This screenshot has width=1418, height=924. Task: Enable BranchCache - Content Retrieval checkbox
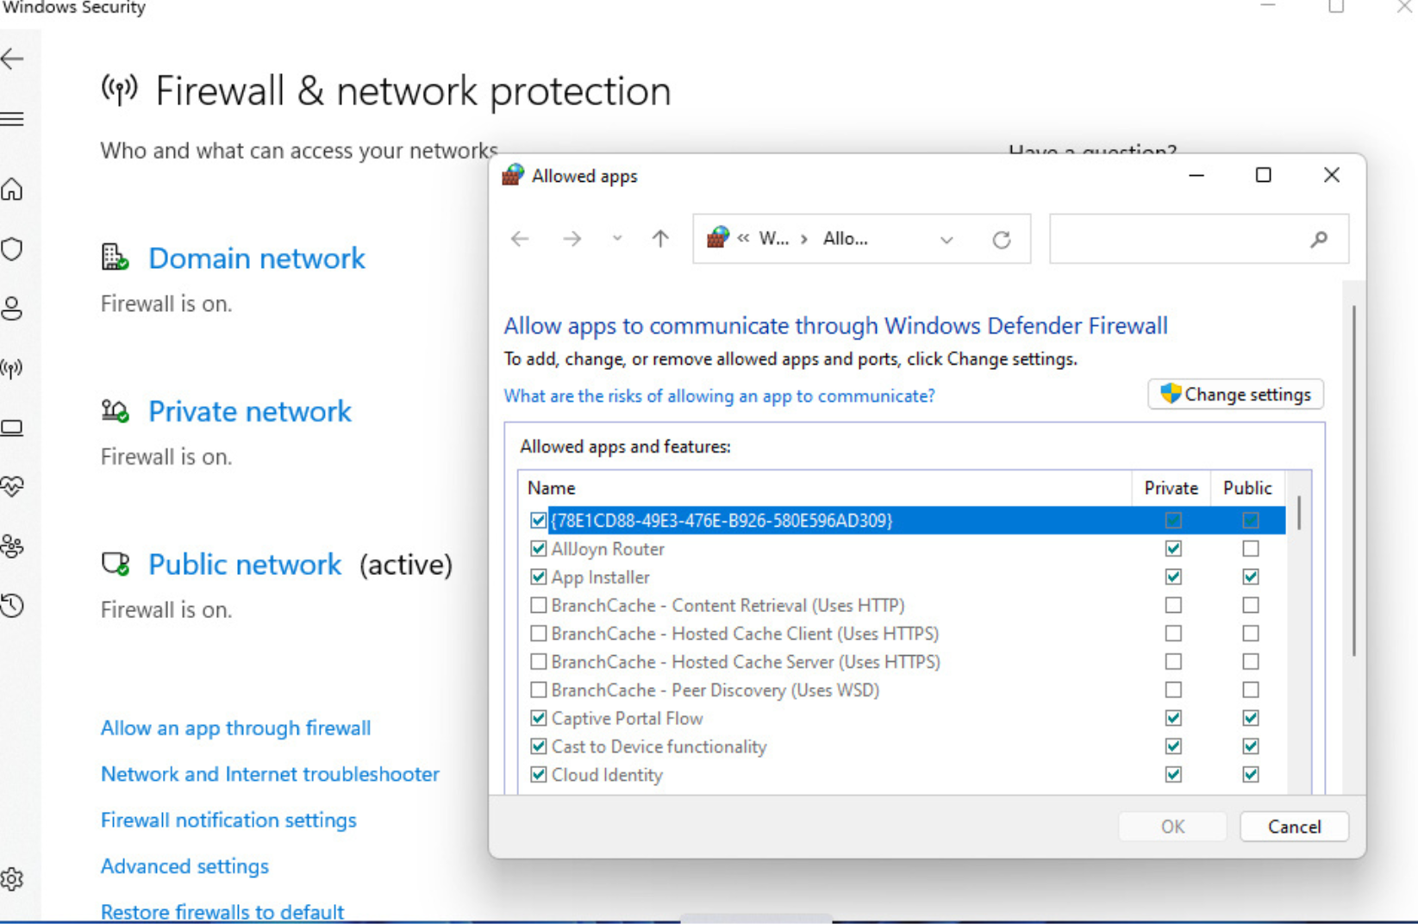point(538,605)
